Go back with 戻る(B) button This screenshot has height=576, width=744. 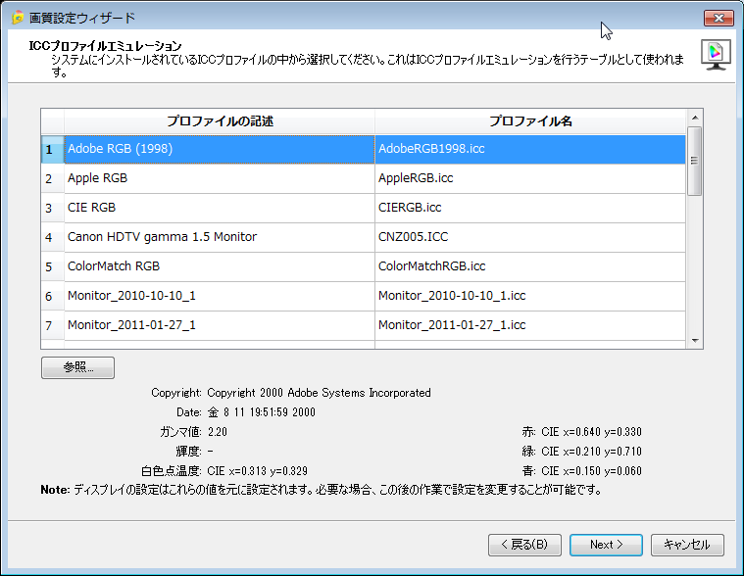tap(524, 545)
